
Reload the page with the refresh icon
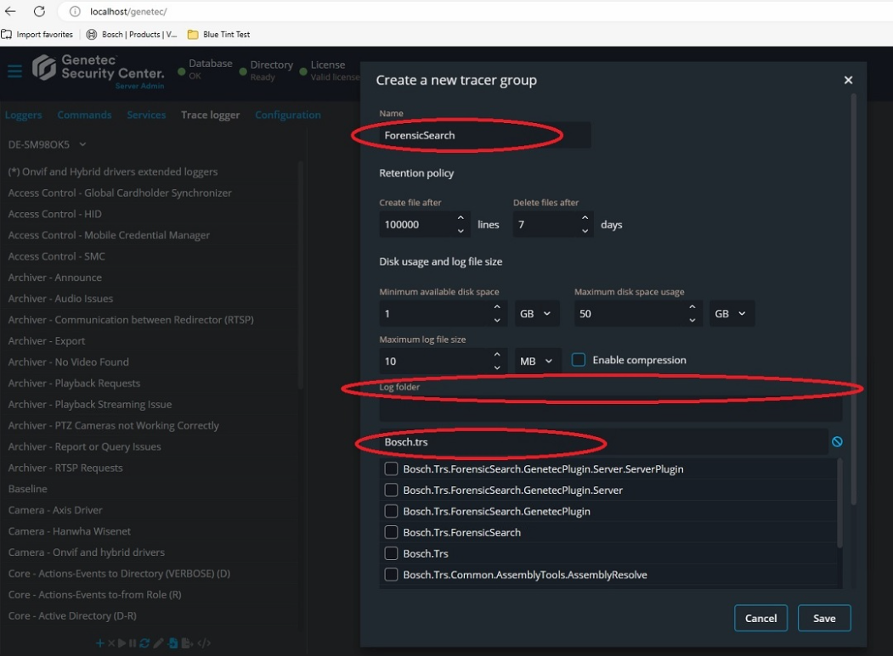pos(39,11)
